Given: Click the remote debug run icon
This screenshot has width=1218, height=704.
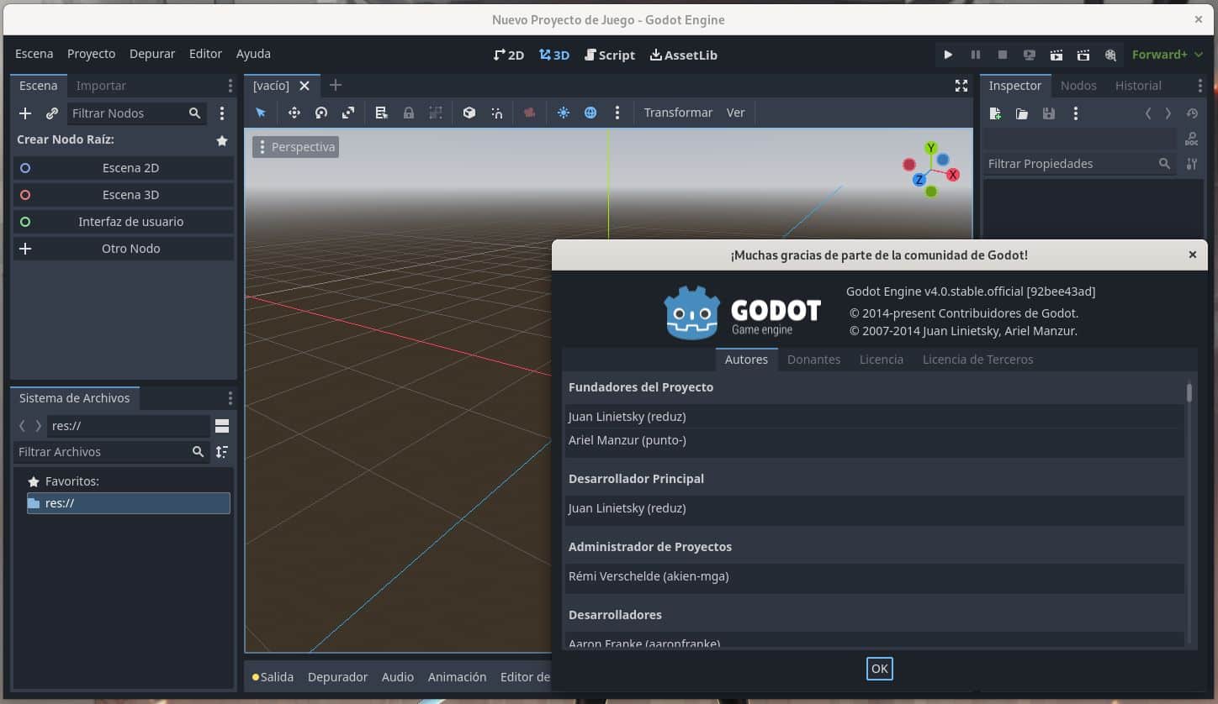Looking at the screenshot, I should [1029, 55].
